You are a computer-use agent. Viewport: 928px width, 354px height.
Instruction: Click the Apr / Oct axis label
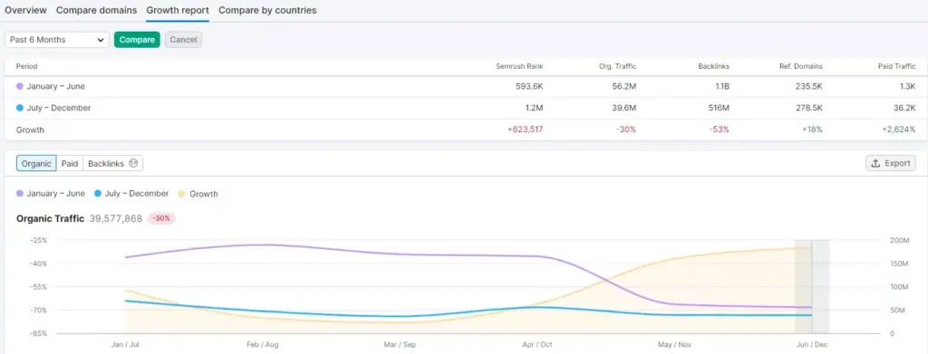(x=537, y=344)
